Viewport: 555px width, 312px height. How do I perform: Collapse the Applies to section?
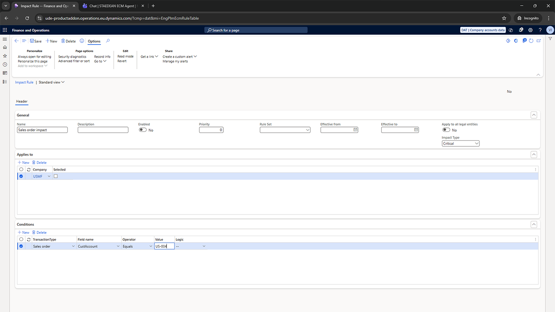click(x=534, y=154)
